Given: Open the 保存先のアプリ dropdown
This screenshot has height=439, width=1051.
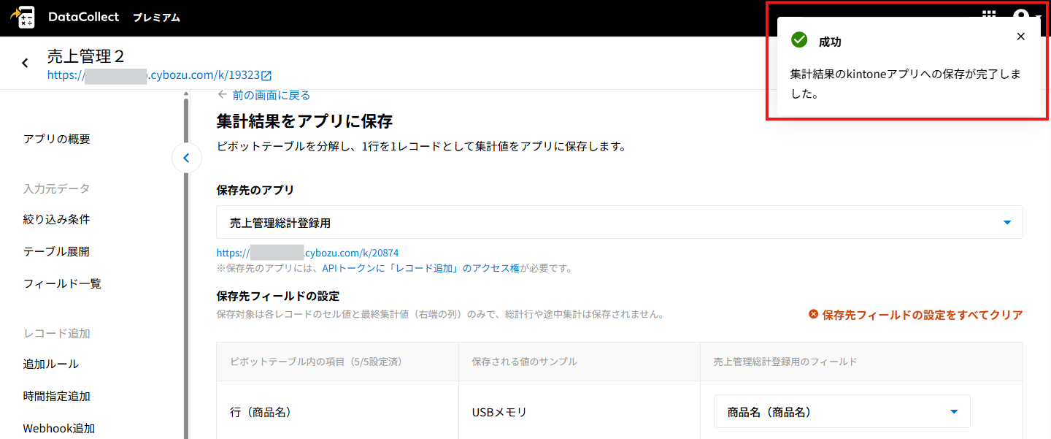Looking at the screenshot, I should (x=619, y=222).
